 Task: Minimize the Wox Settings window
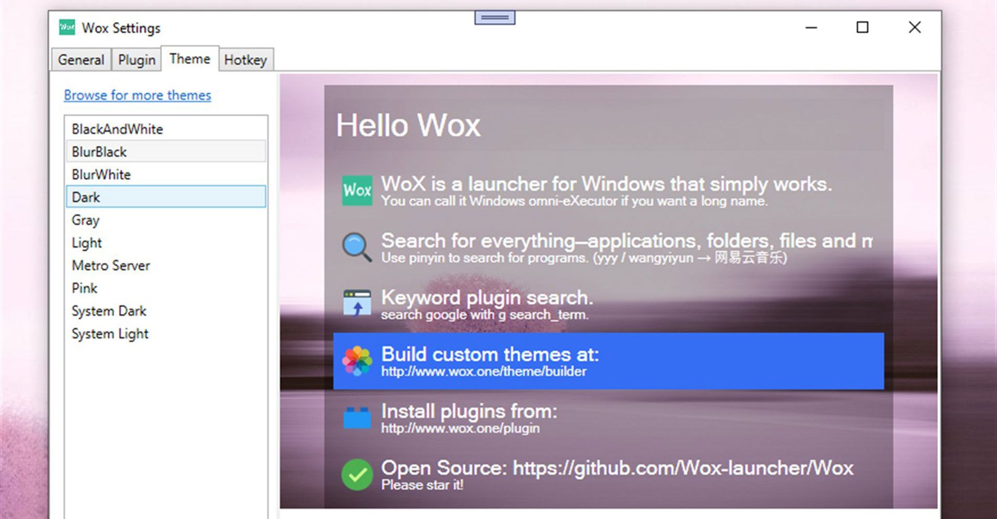812,27
